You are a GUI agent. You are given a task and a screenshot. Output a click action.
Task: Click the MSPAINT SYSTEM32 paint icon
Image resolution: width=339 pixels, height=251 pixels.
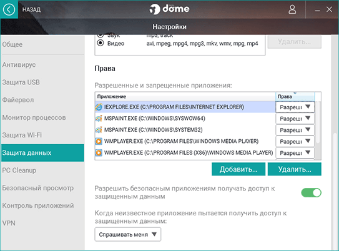[99, 130]
